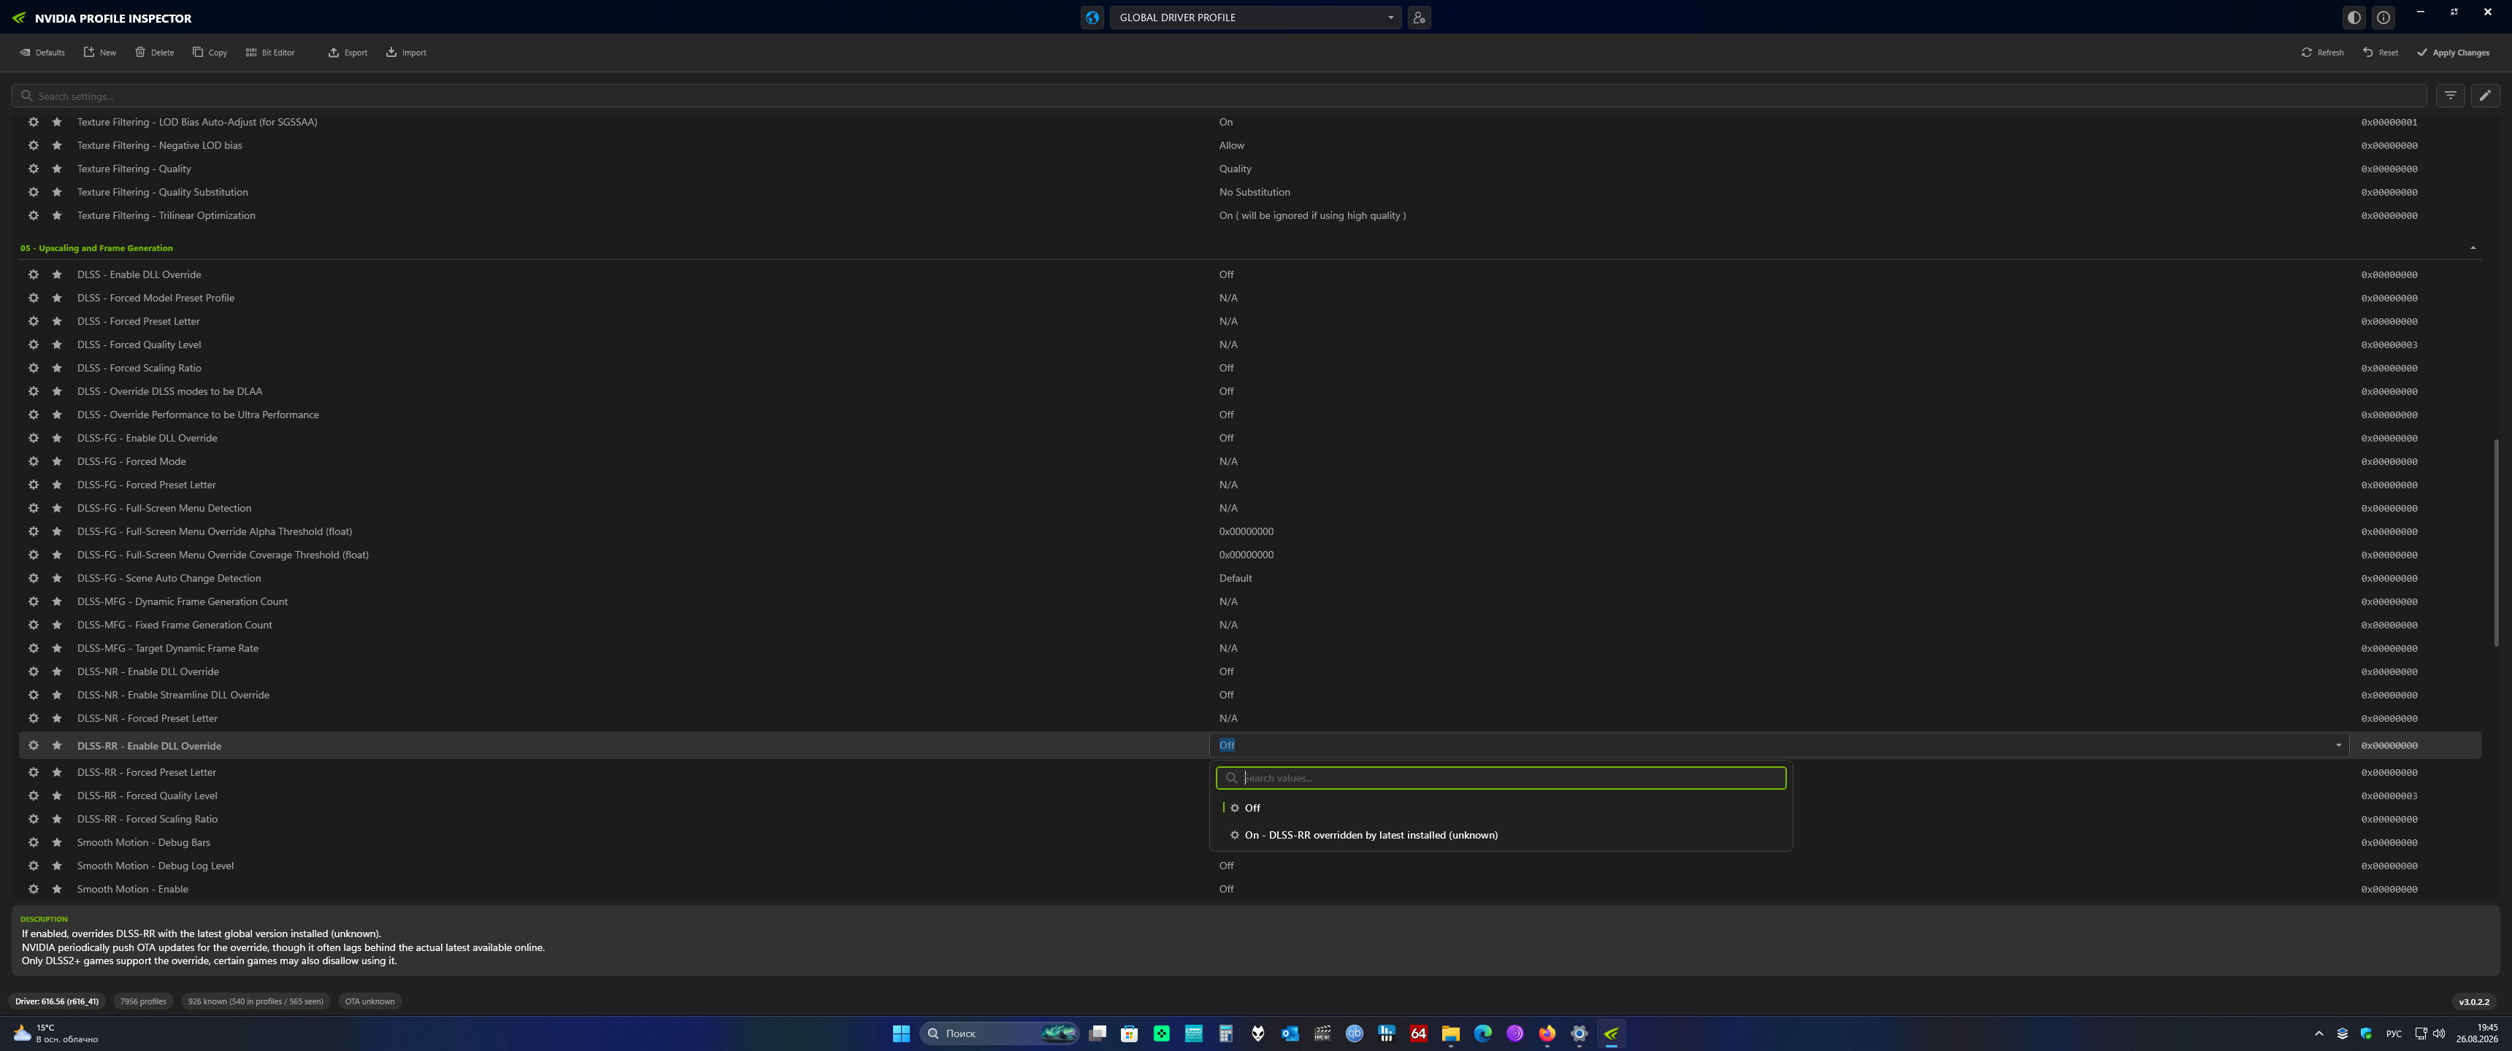
Task: Open value dropdown for Texture Filtering - Negative LOD bias
Action: (x=1779, y=145)
